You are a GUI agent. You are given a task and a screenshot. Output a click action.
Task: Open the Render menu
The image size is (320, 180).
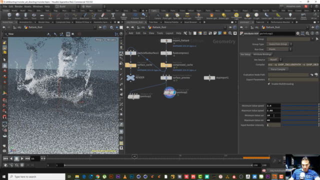(x=18, y=6)
